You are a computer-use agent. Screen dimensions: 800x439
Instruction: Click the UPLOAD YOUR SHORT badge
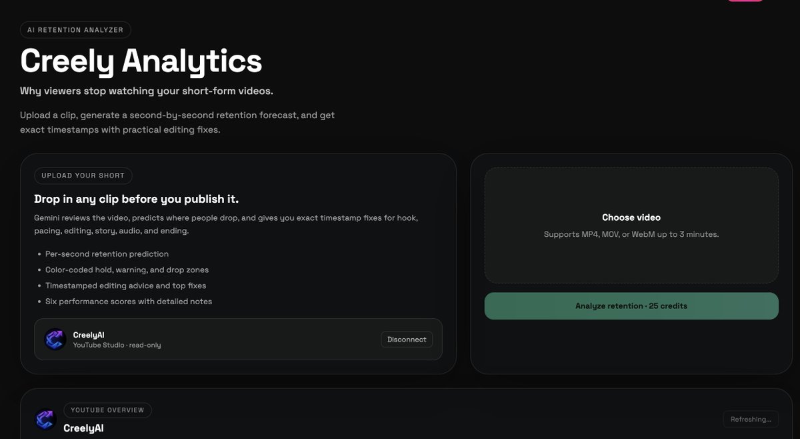coord(83,176)
